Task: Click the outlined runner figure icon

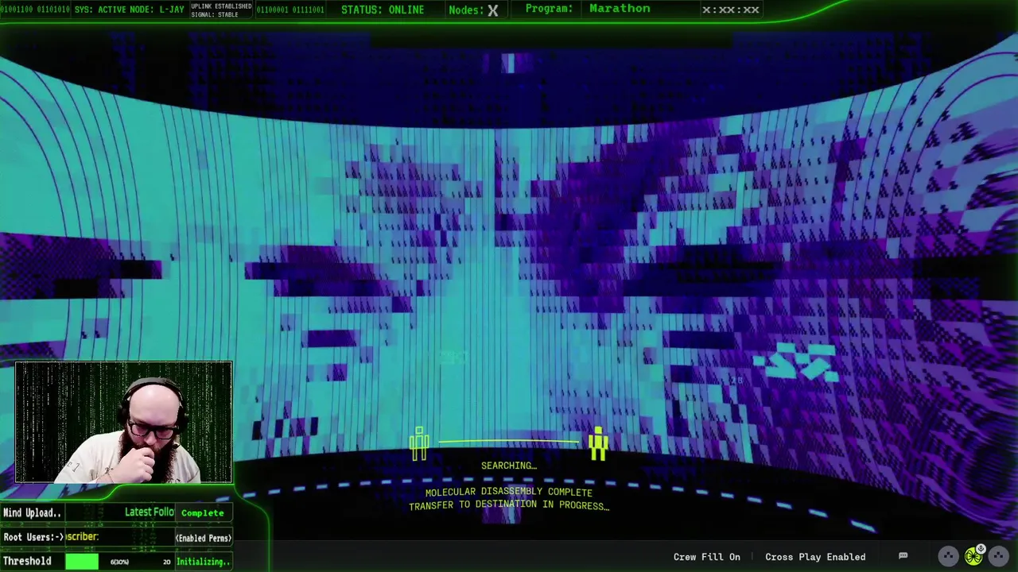Action: [420, 443]
